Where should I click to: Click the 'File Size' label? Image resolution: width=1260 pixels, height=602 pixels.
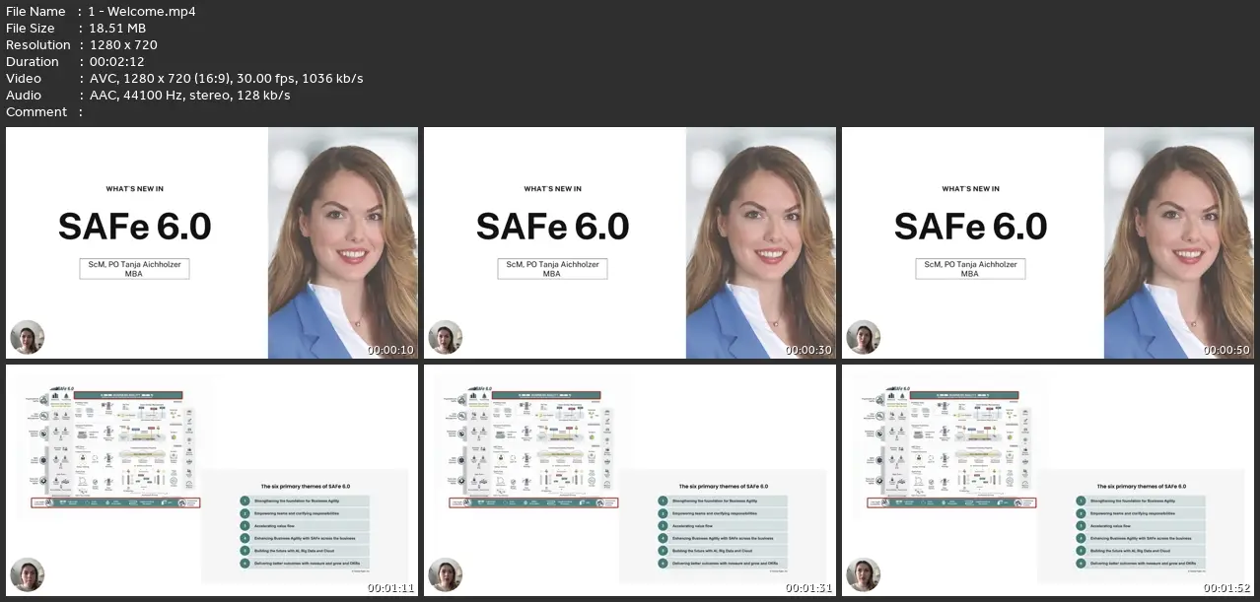(31, 29)
